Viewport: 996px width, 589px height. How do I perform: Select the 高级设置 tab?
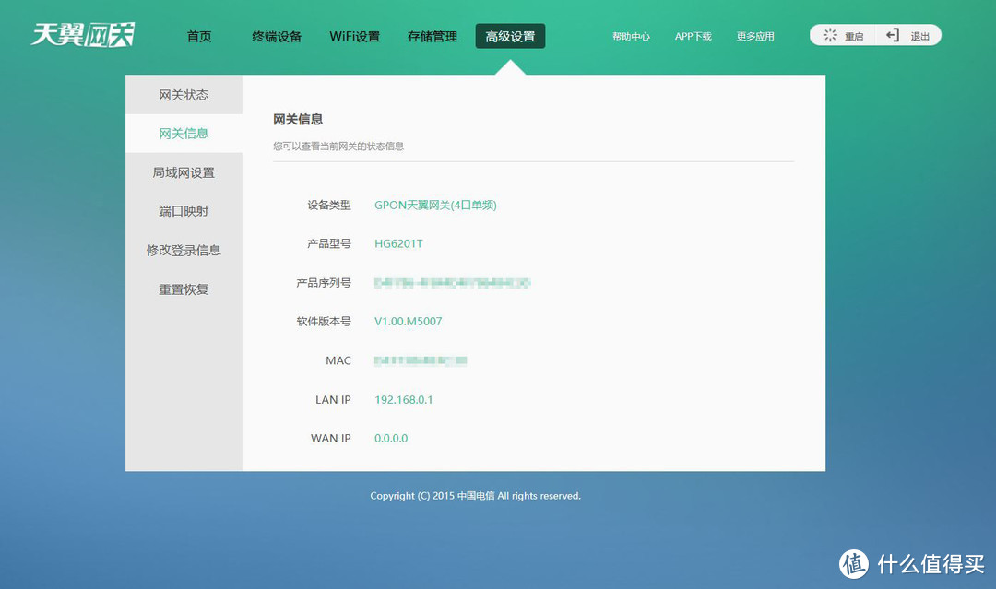(510, 36)
